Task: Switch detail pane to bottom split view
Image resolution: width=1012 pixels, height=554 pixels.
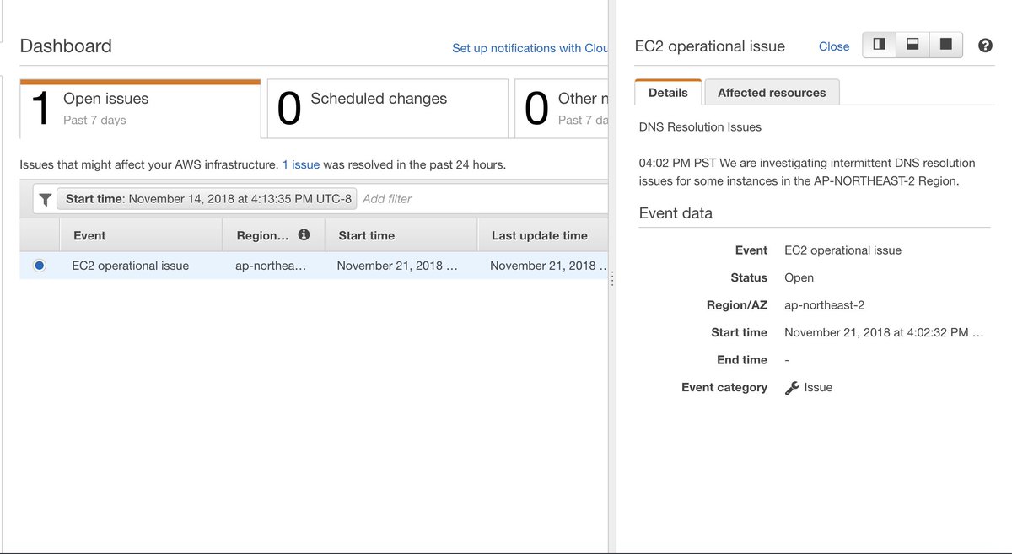Action: coord(912,45)
